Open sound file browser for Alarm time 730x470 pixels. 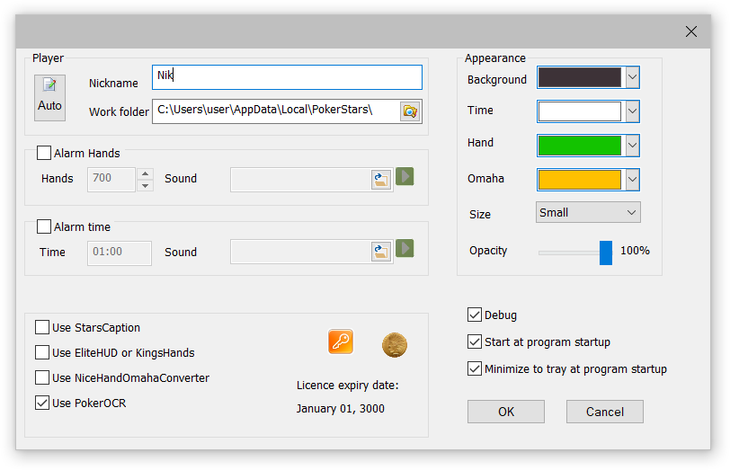[381, 253]
